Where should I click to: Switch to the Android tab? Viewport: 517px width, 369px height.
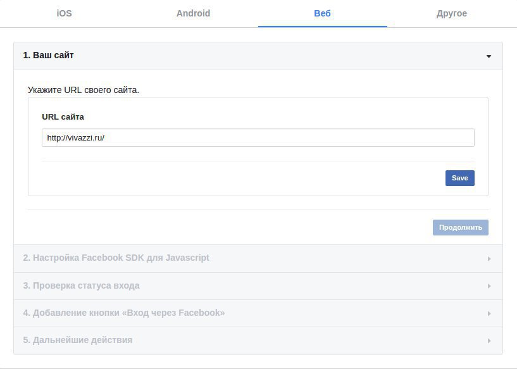tap(193, 13)
